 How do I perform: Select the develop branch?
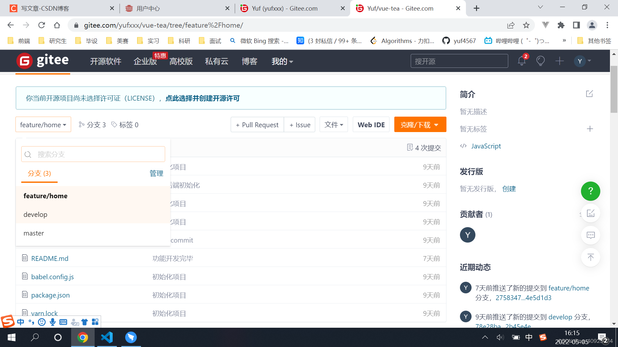click(x=93, y=214)
